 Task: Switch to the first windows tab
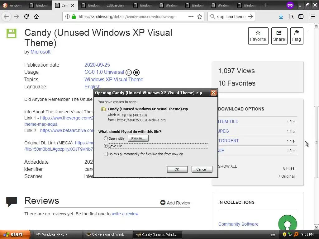[13, 5]
